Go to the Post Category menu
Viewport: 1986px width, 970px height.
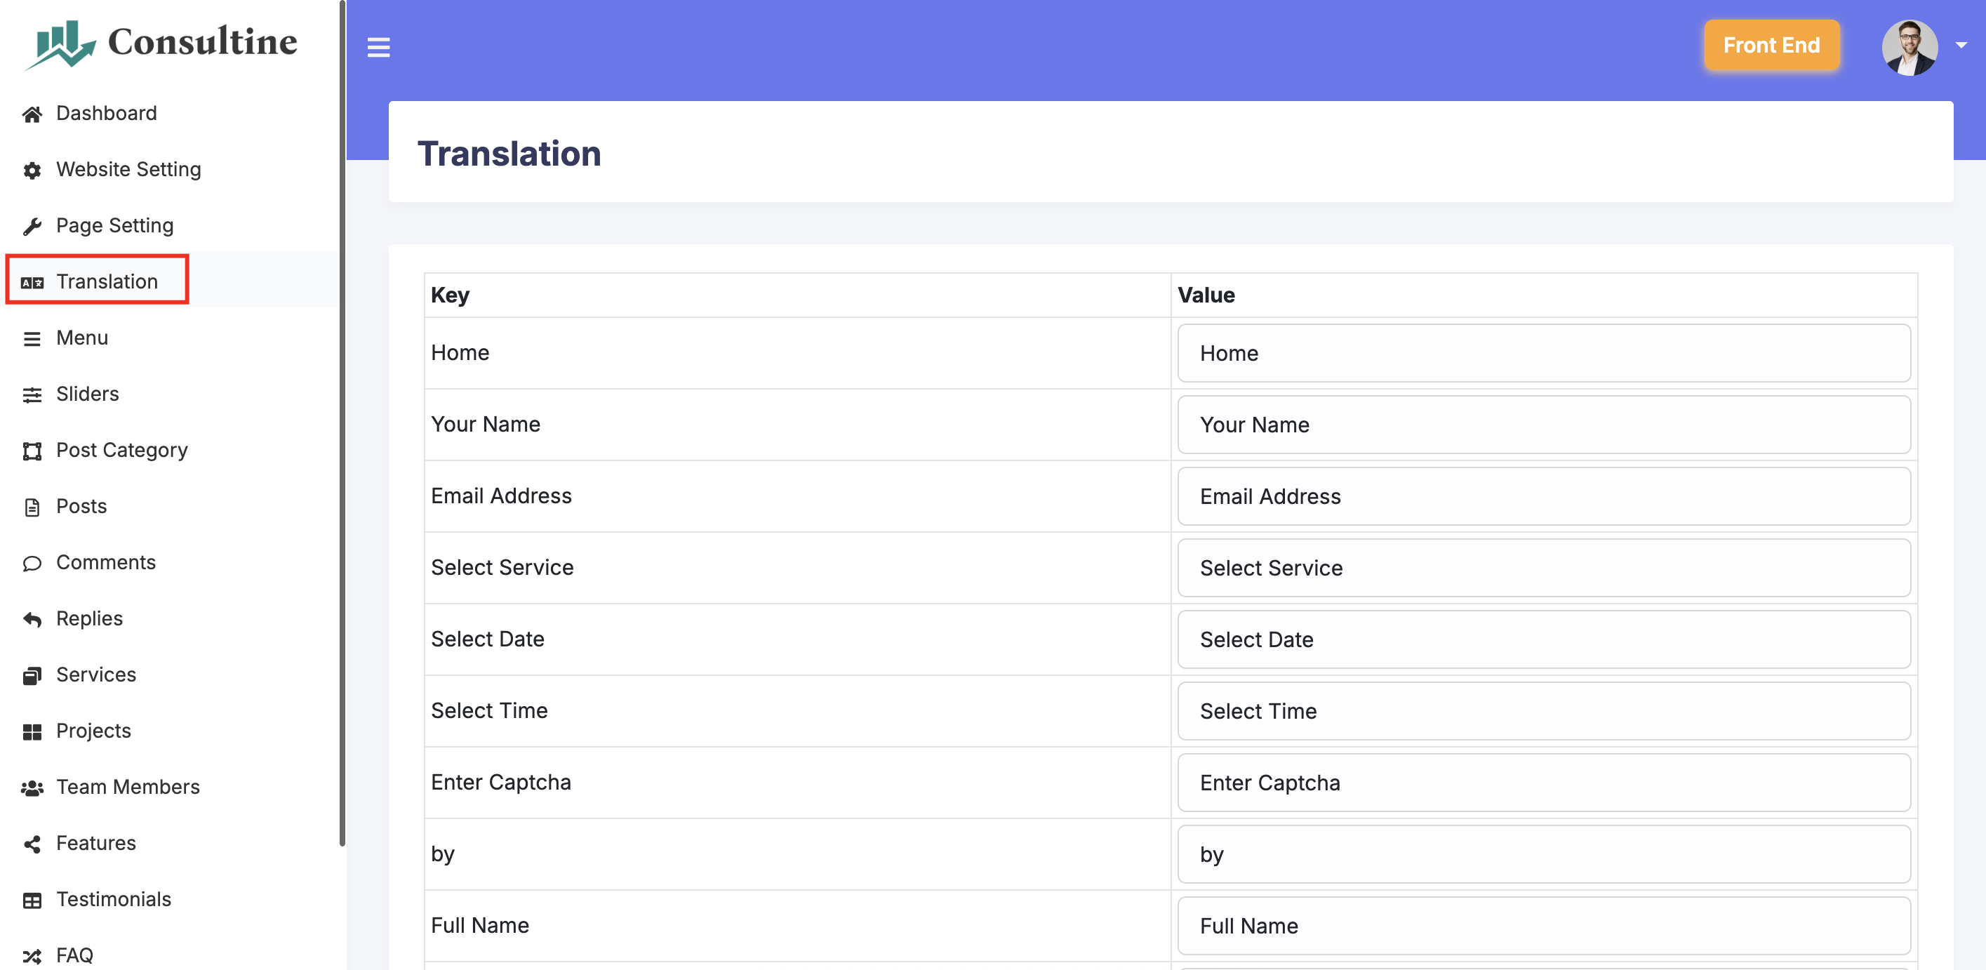pyautogui.click(x=122, y=451)
